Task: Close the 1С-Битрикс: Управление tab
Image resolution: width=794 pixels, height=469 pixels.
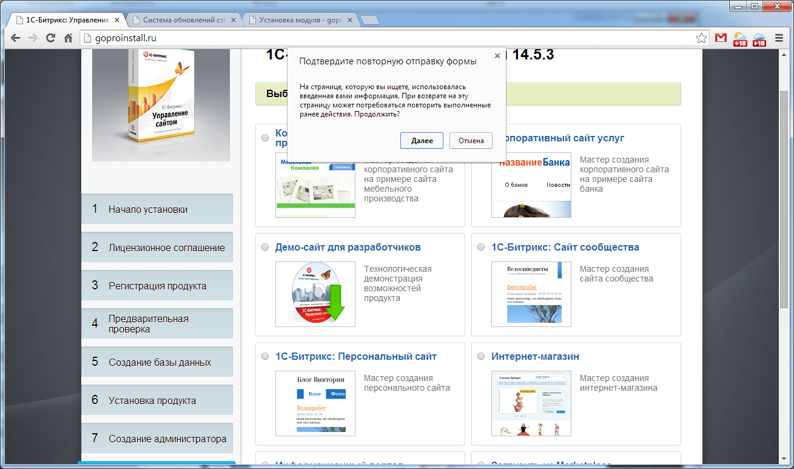Action: 116,19
